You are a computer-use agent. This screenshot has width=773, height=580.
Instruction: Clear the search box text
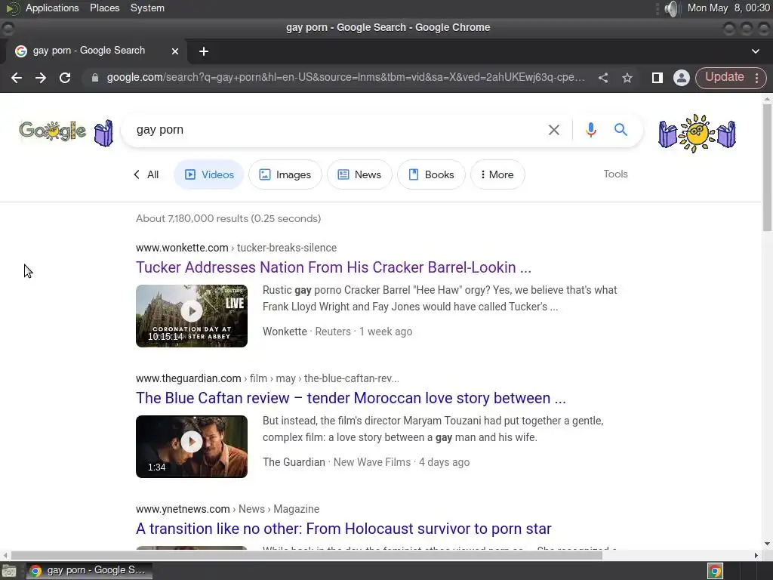[x=554, y=130]
